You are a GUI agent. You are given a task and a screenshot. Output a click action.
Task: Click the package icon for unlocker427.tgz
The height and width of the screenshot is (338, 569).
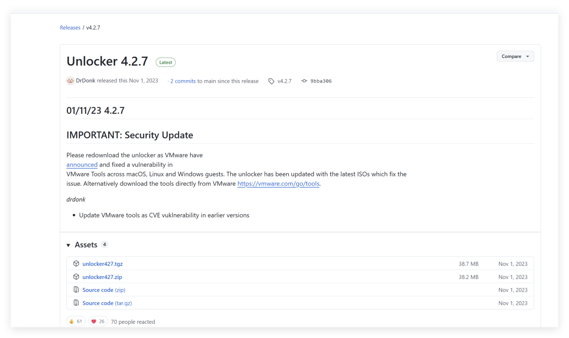click(x=76, y=264)
